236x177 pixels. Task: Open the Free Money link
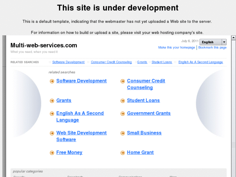click(69, 152)
